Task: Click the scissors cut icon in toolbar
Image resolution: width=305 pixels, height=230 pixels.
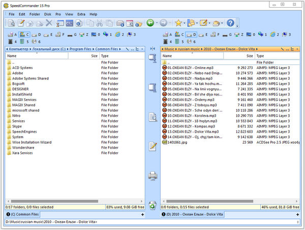Action: 99,23
